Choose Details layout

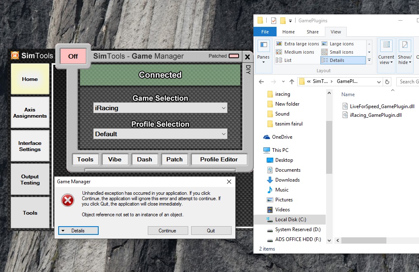[343, 60]
